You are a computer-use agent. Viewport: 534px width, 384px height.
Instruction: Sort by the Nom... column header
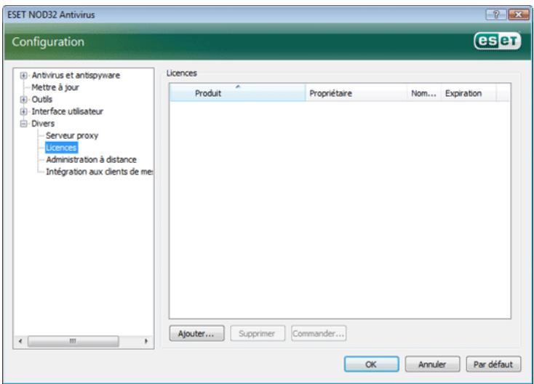(424, 92)
